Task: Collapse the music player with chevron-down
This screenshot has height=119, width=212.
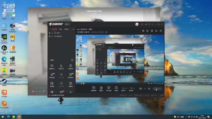Action: (x=32, y=11)
